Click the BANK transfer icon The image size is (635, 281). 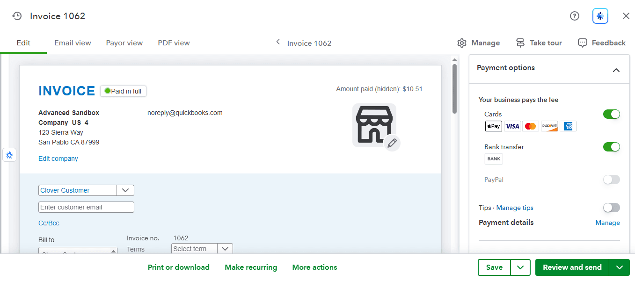pos(494,159)
